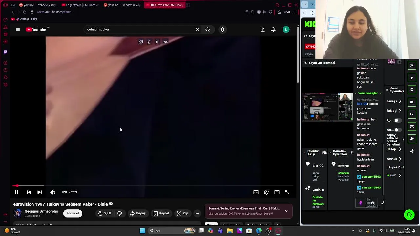Pause the YouTube video
420x236 pixels.
[17, 192]
